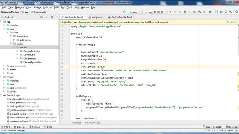Open the Nexus 5X API 28 device dropdown

click(x=155, y=12)
